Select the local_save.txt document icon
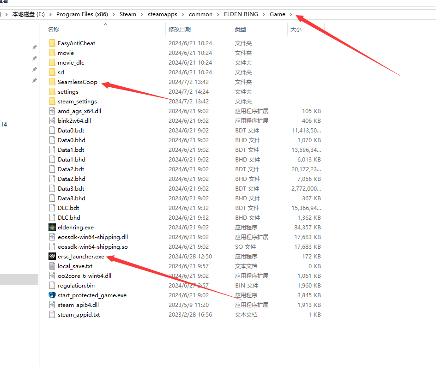The image size is (436, 366). tap(52, 266)
